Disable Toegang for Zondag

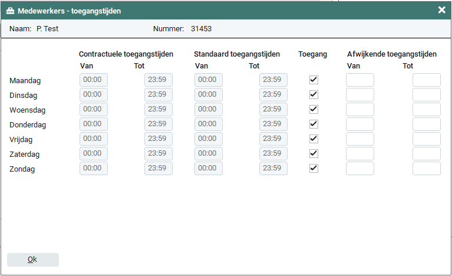pos(314,168)
